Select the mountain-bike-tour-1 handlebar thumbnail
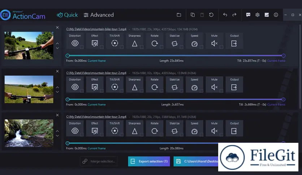302x175 pixels. click(29, 46)
